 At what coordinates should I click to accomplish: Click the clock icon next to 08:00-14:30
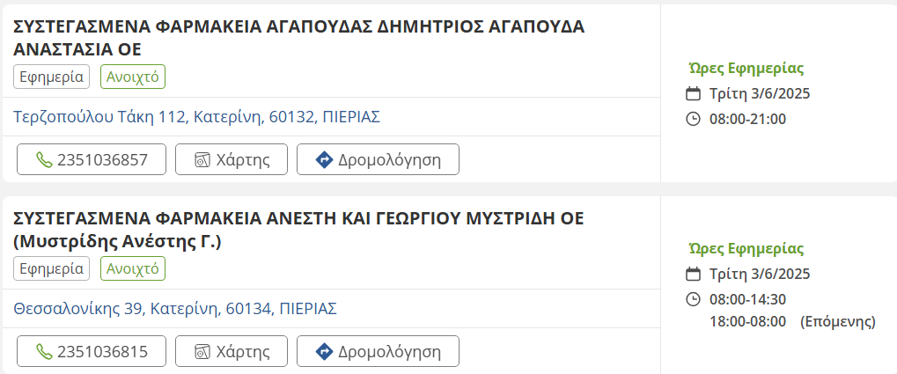[x=693, y=298]
